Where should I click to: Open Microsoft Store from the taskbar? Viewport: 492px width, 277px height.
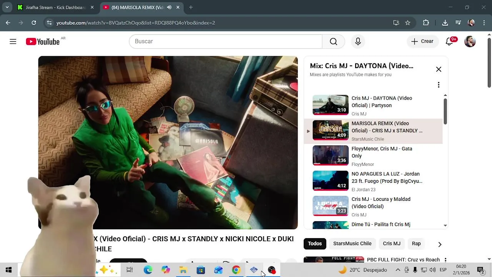click(201, 270)
